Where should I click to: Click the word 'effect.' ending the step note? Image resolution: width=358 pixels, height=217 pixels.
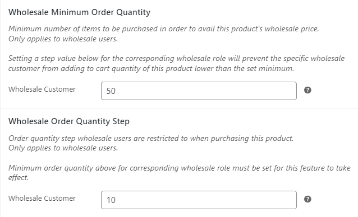19,178
